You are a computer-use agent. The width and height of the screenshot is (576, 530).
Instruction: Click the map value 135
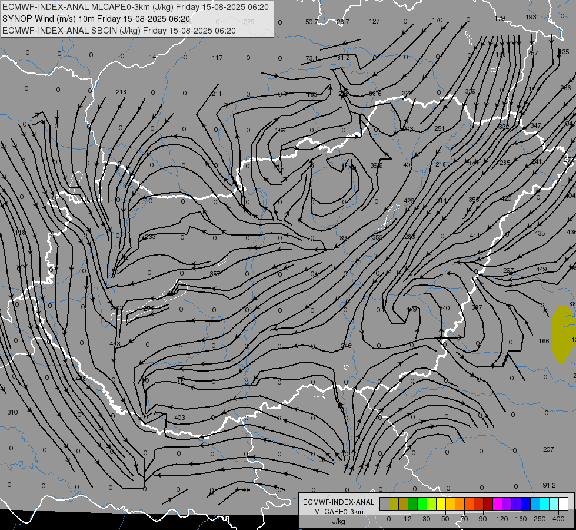click(x=564, y=52)
